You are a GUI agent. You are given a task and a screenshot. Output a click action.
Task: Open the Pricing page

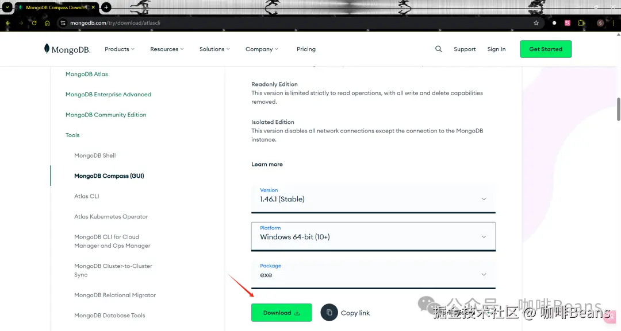pyautogui.click(x=306, y=49)
